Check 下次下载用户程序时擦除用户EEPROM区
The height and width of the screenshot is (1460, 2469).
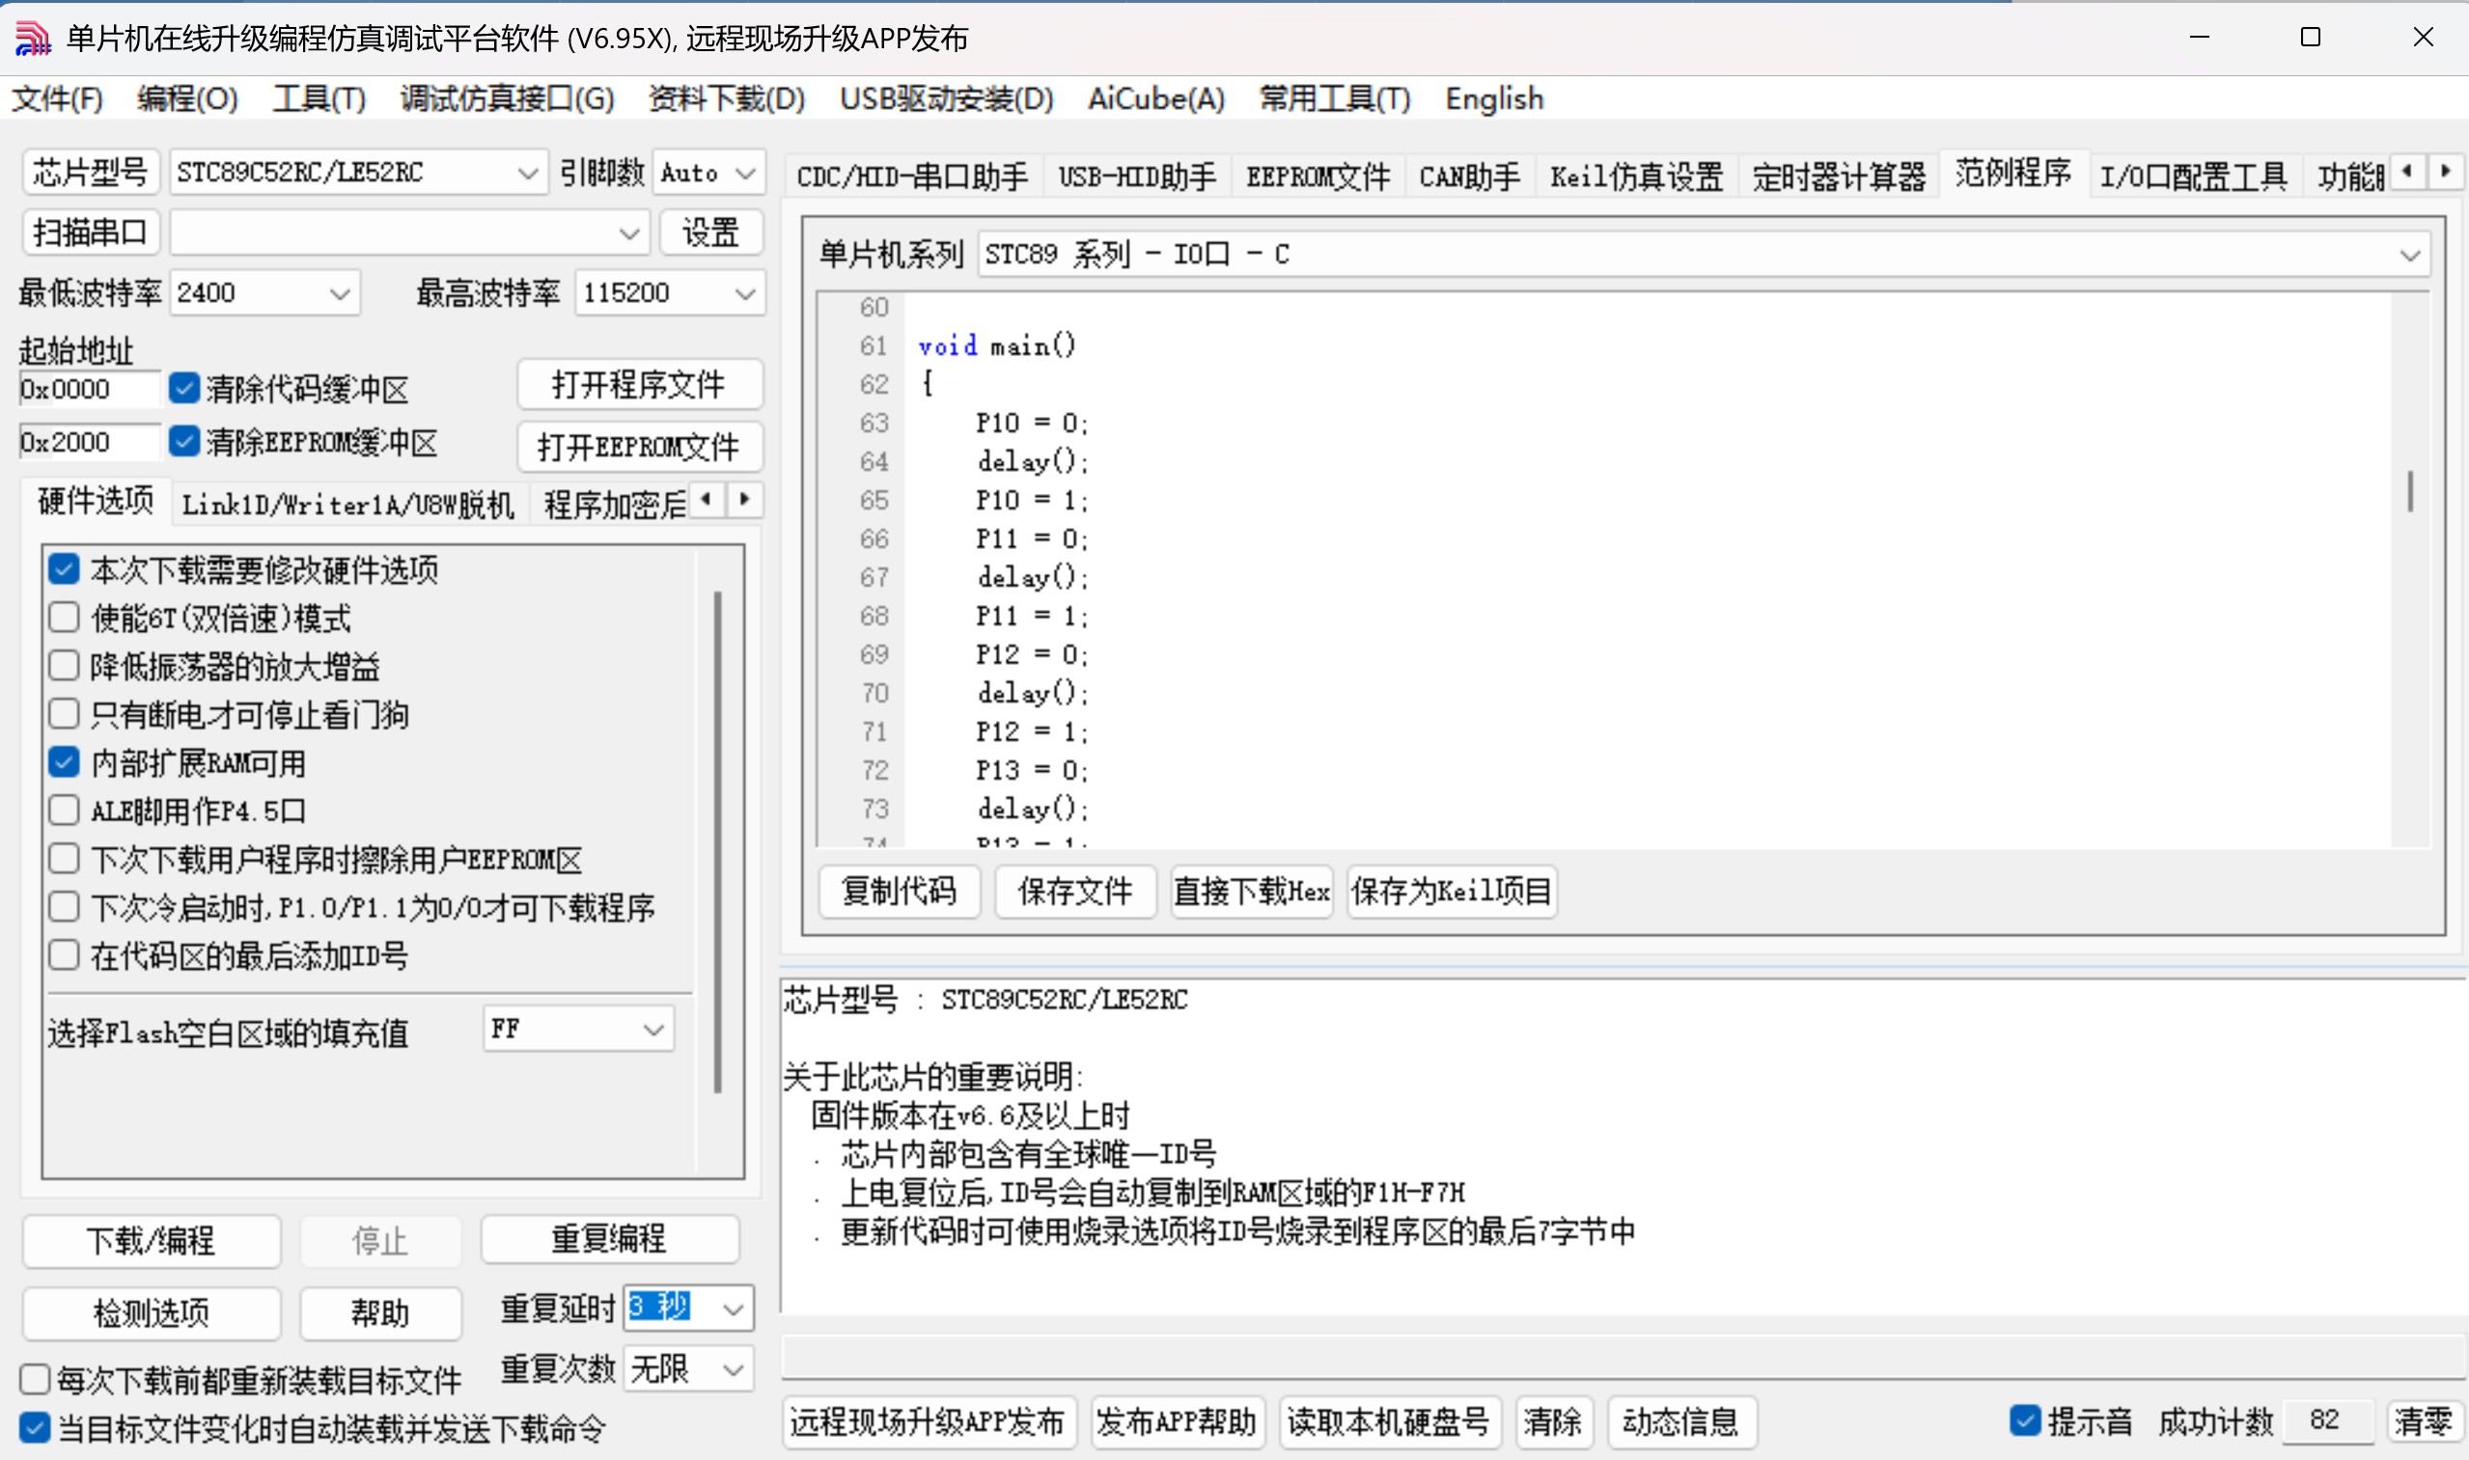click(64, 858)
